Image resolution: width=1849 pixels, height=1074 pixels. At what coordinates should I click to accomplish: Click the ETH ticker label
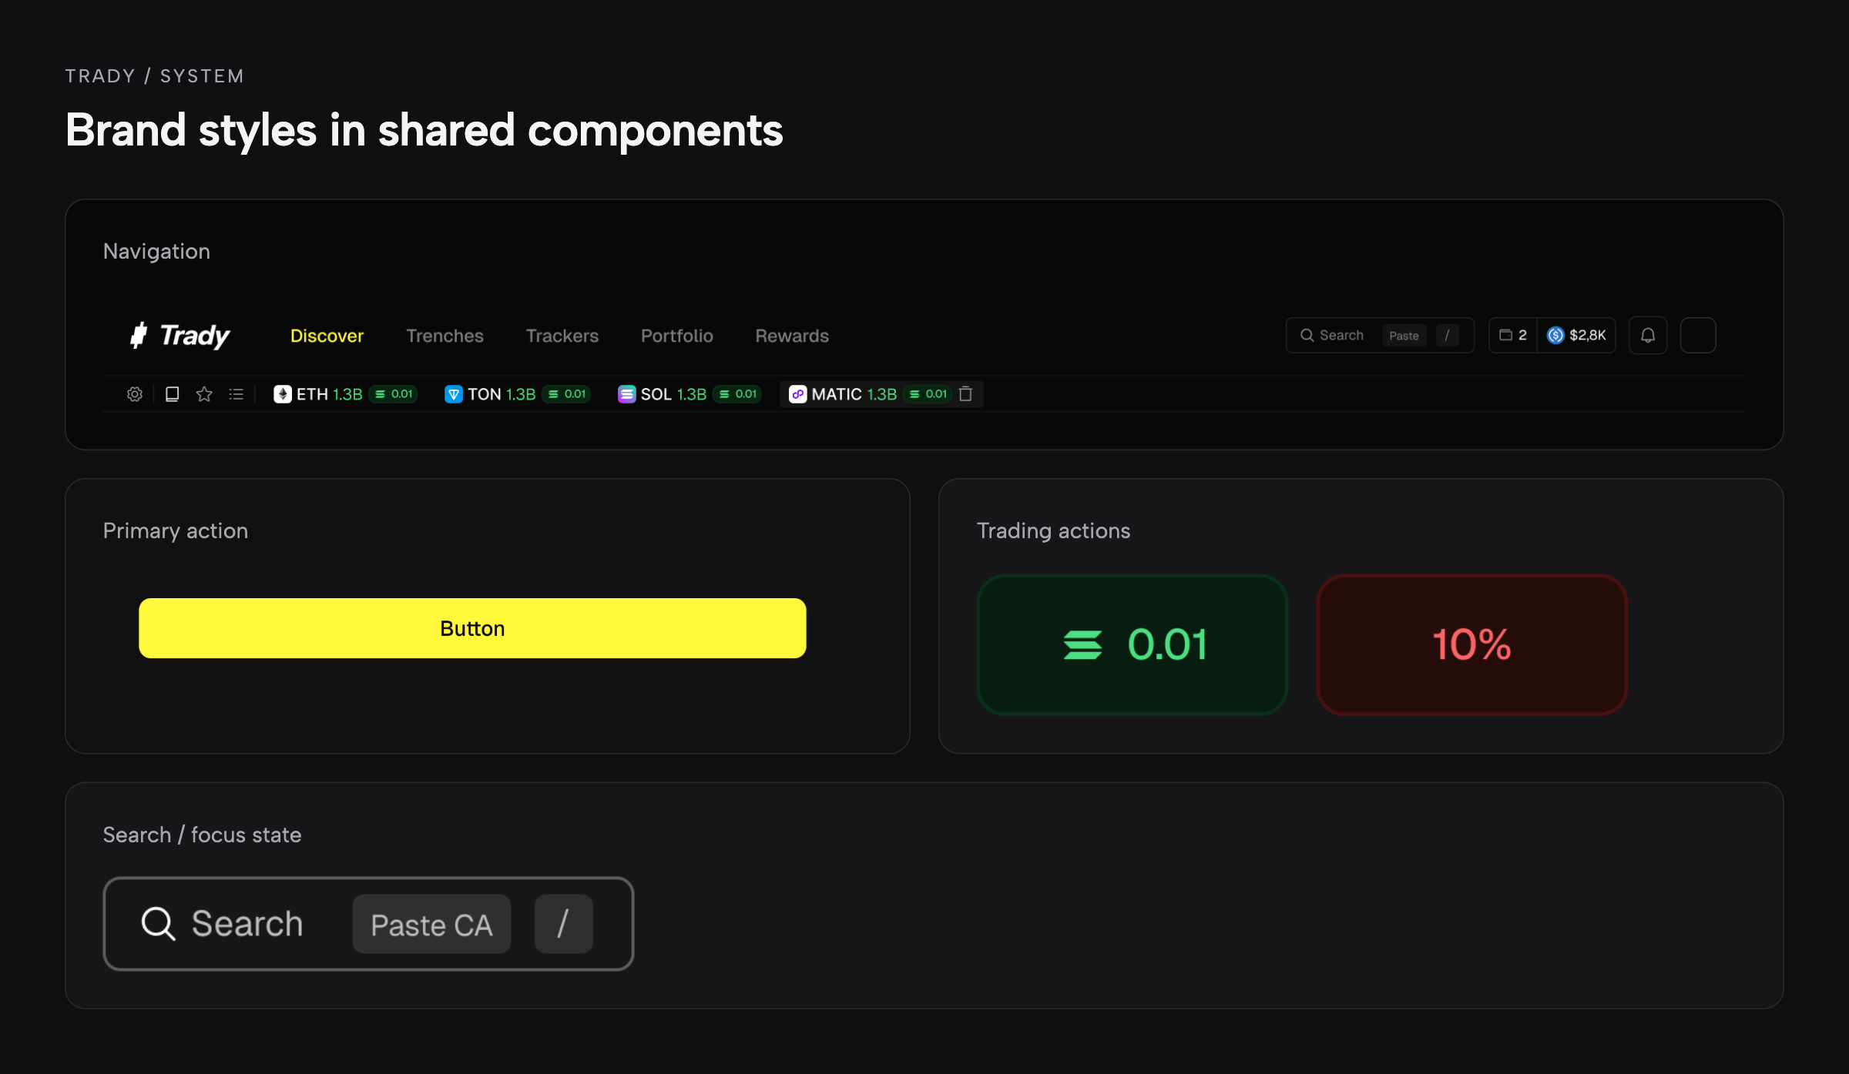(x=312, y=394)
